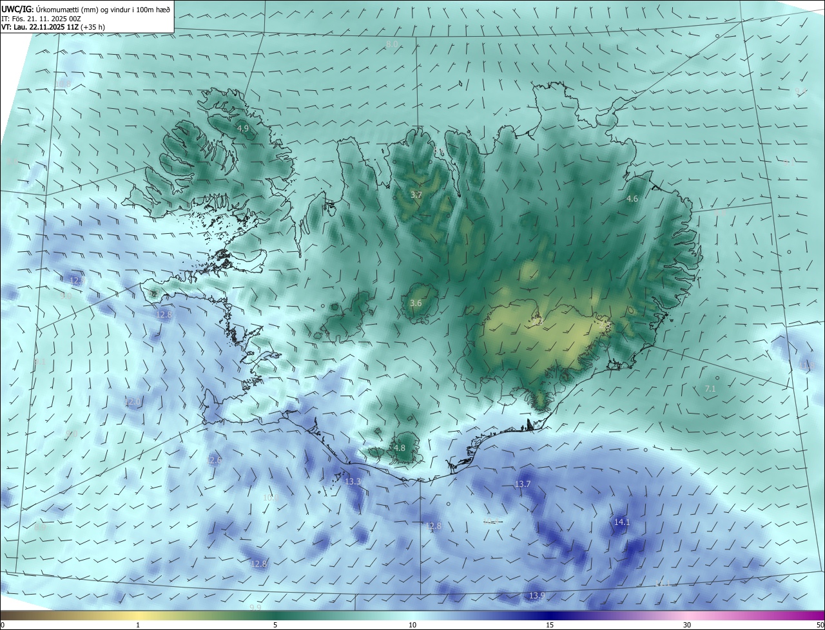Viewport: 825px width, 630px height.
Task: Click the 9.9 value just above the color scale
Action: (255, 607)
